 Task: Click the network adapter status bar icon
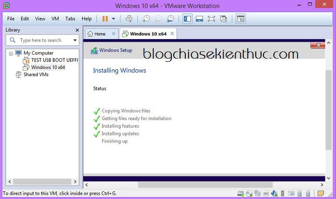click(x=257, y=193)
